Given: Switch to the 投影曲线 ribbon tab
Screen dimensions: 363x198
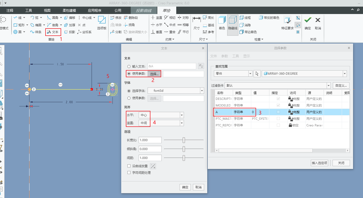Looking at the screenshot, I should (144, 10).
